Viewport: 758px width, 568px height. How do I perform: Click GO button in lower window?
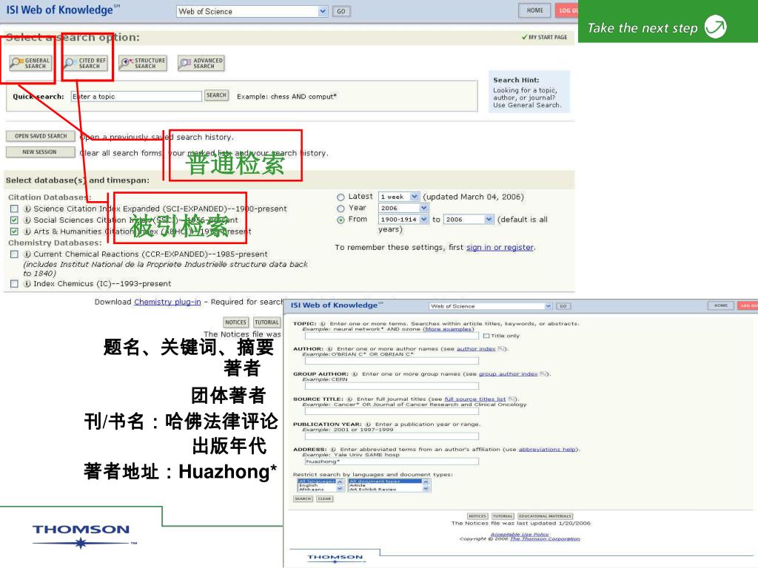coord(563,306)
